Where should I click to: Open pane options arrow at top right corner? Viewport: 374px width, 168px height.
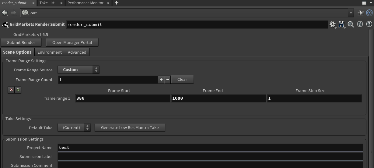pyautogui.click(x=371, y=3)
